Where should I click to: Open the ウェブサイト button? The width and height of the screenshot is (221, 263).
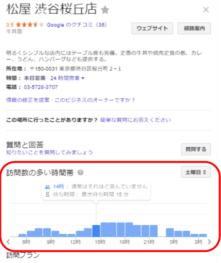pos(152,28)
